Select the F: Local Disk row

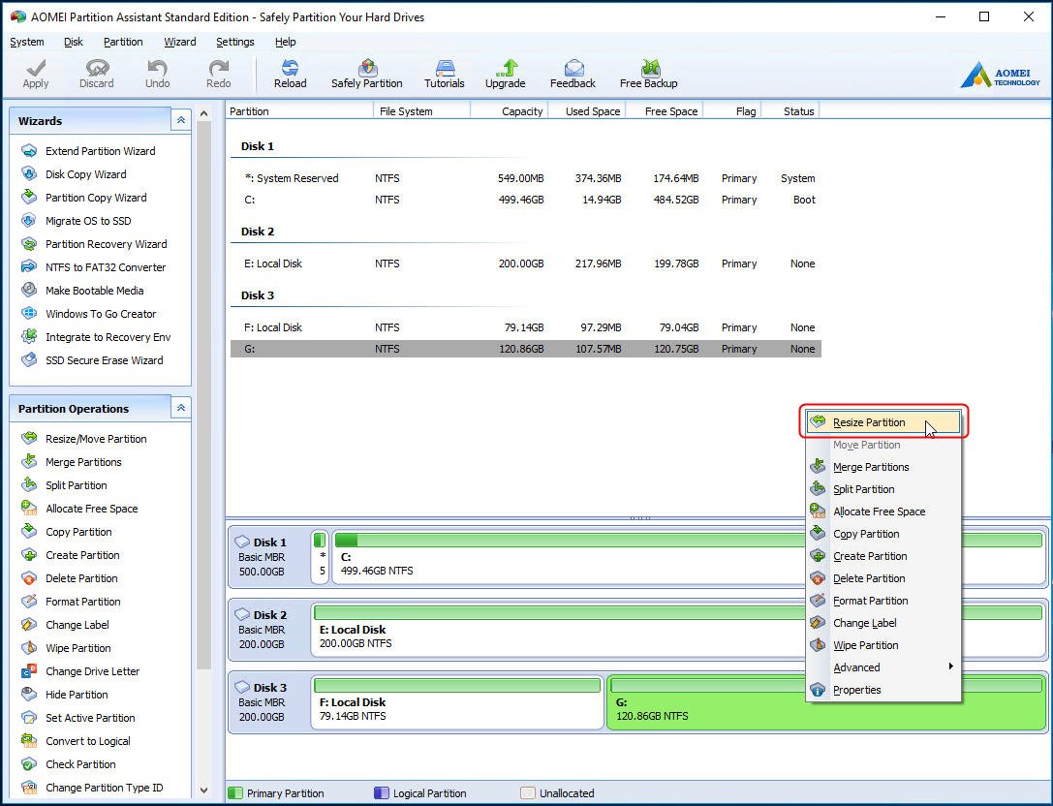point(526,327)
